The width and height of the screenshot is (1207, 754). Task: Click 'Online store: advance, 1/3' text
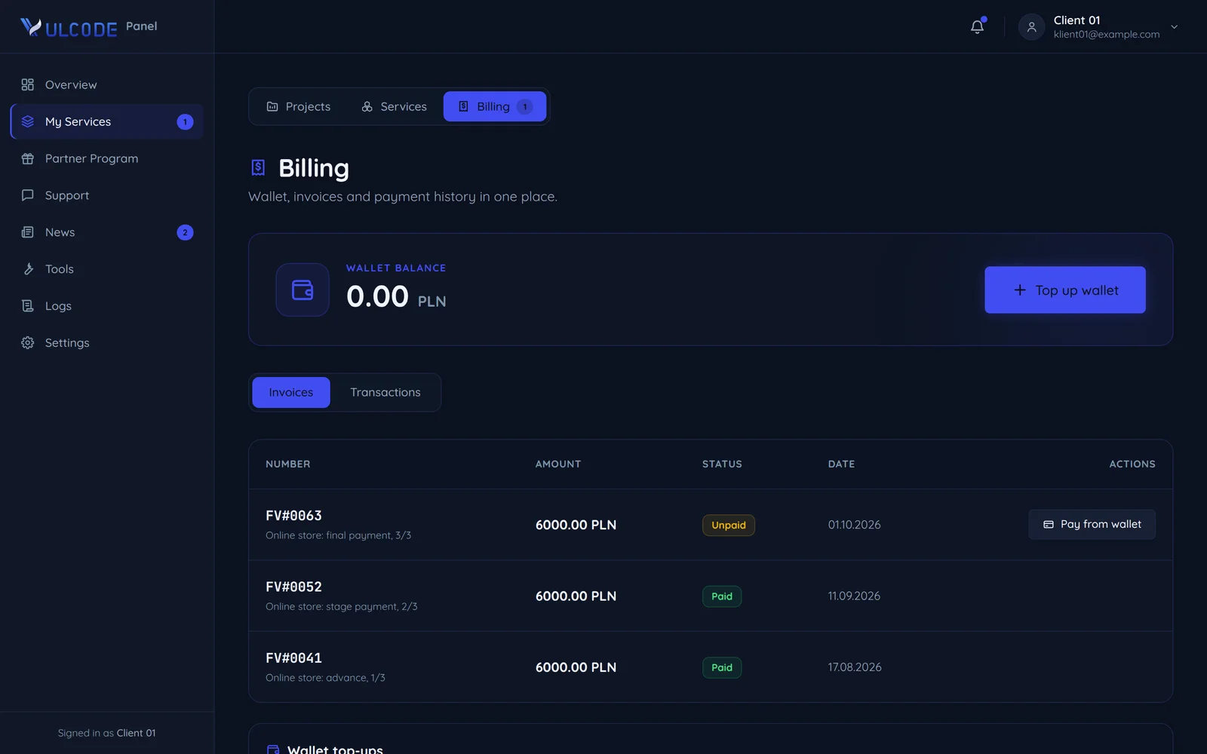[x=325, y=678]
